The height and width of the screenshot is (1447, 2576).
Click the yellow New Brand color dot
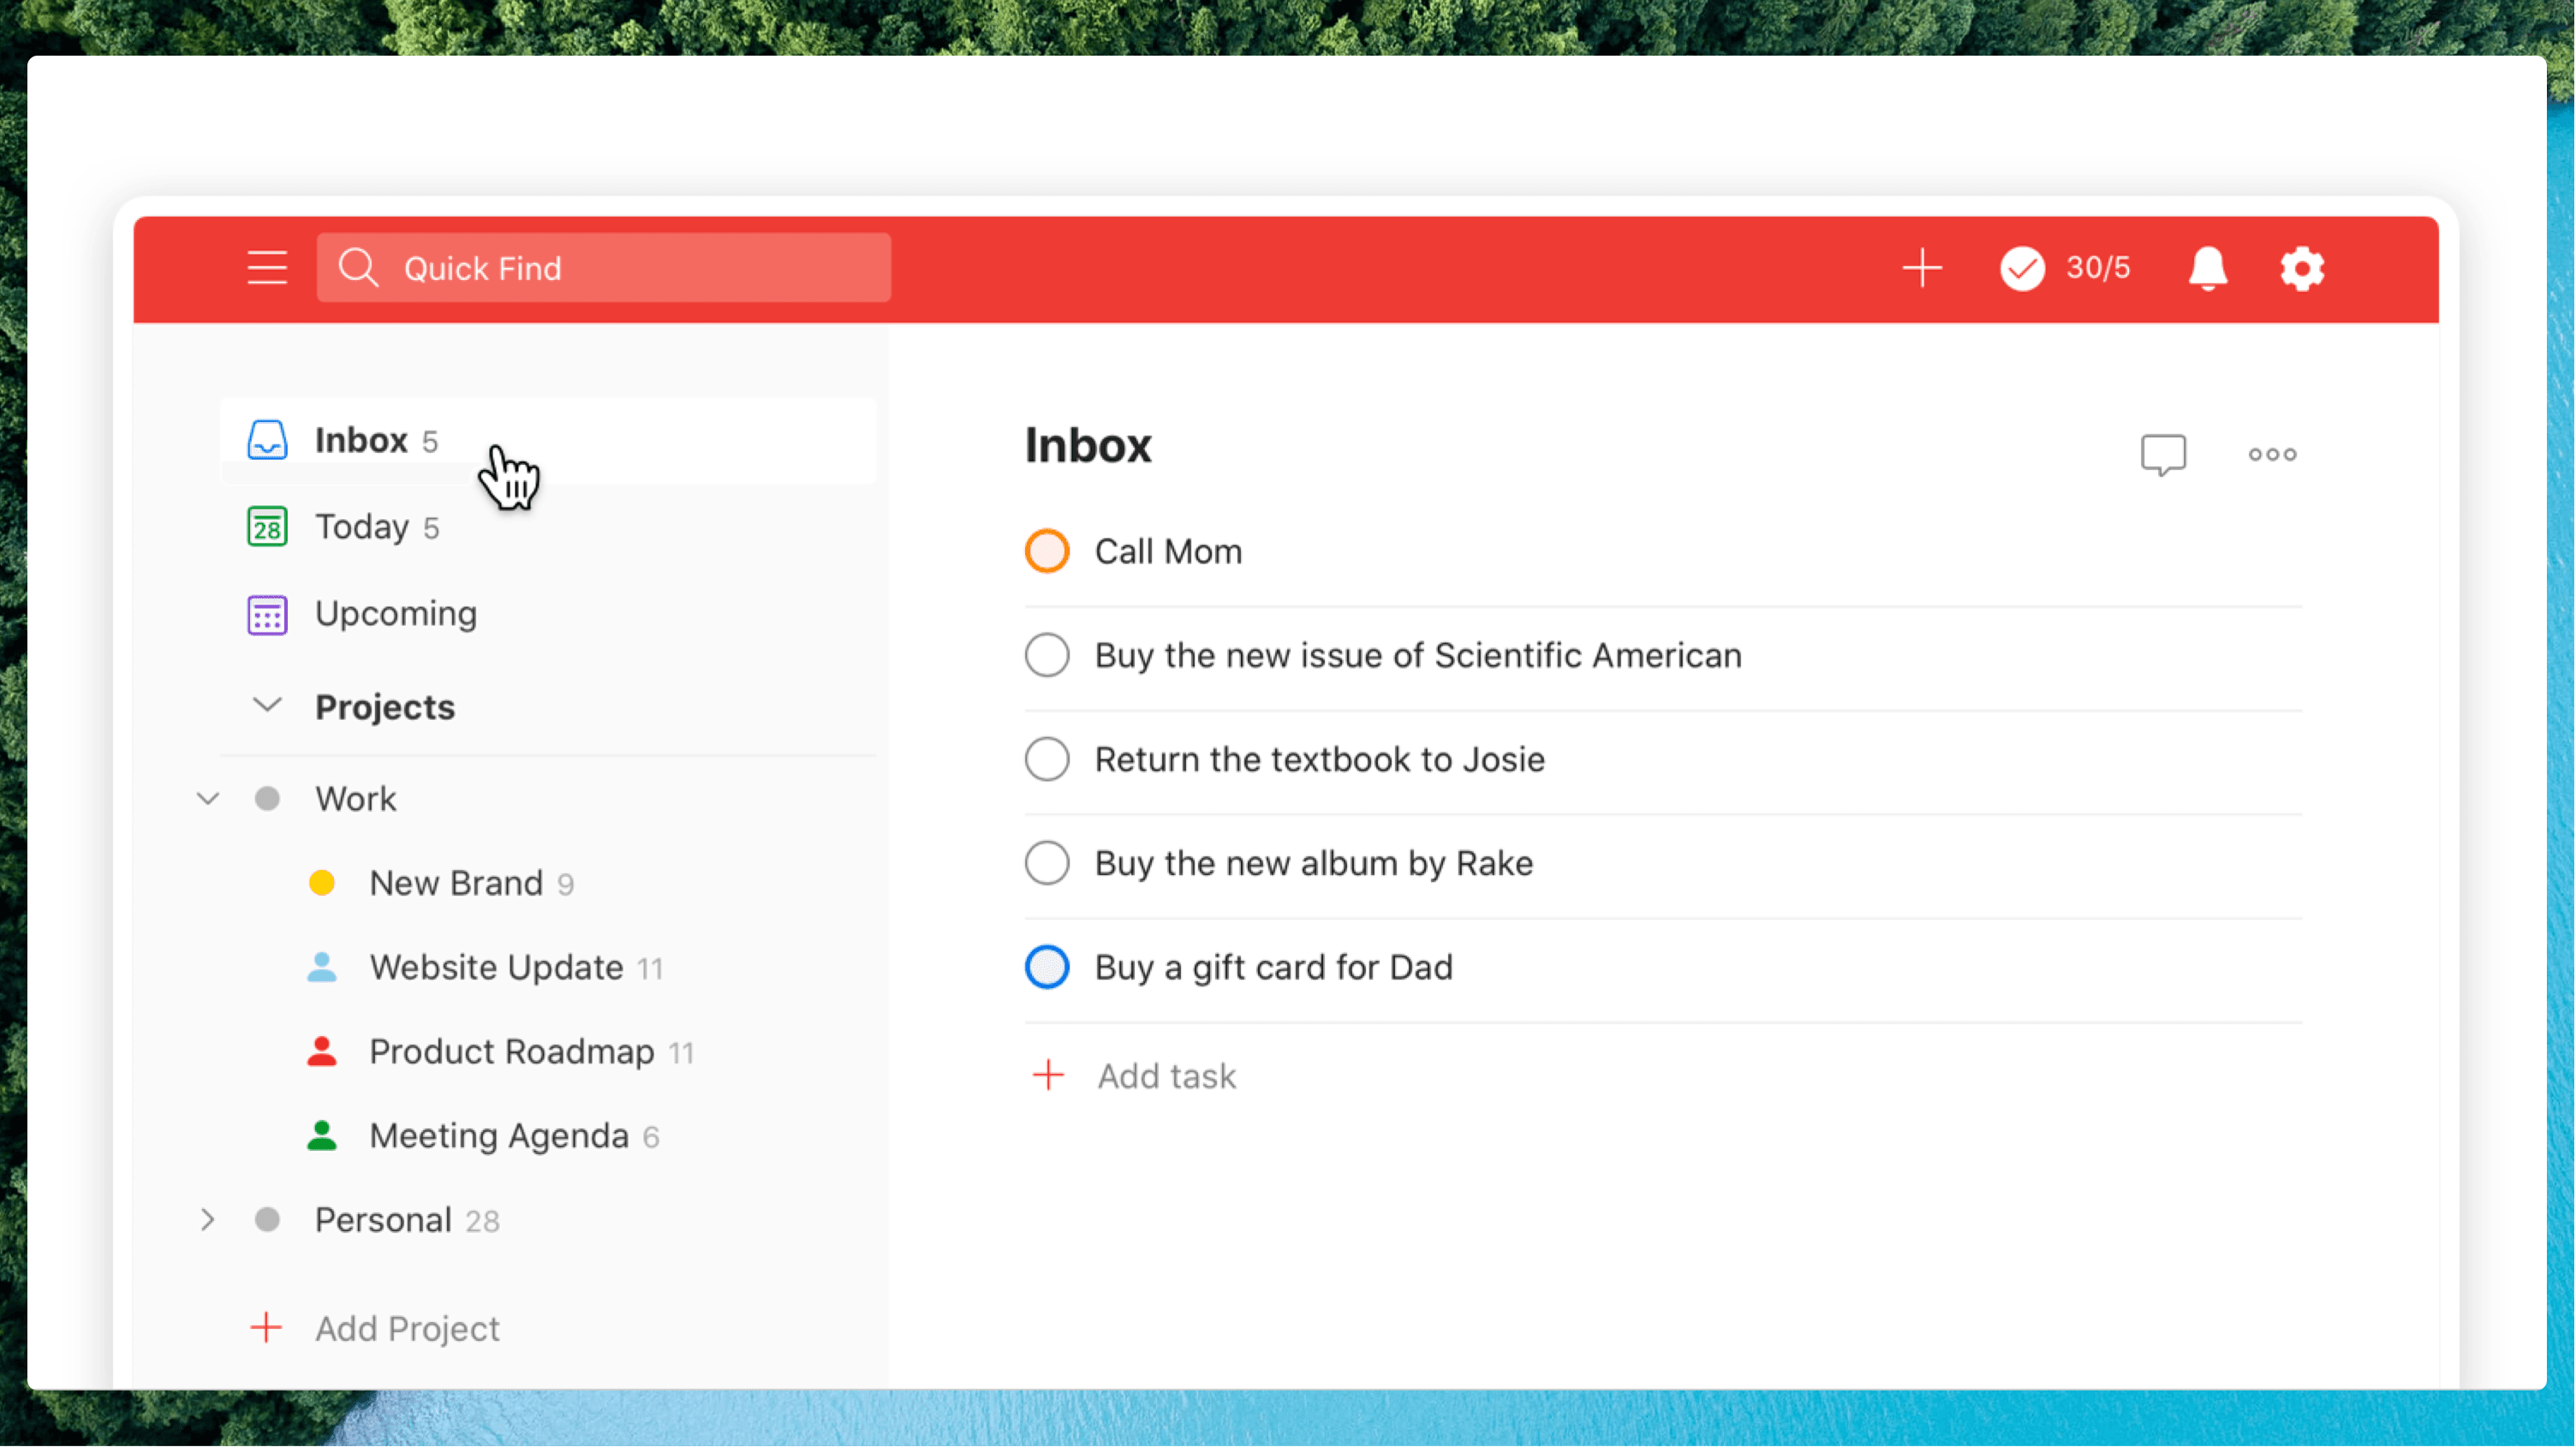pyautogui.click(x=321, y=883)
